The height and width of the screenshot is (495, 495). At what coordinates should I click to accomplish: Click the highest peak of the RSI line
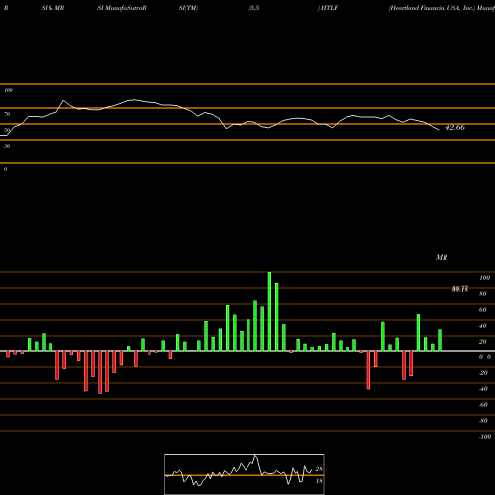[x=133, y=99]
